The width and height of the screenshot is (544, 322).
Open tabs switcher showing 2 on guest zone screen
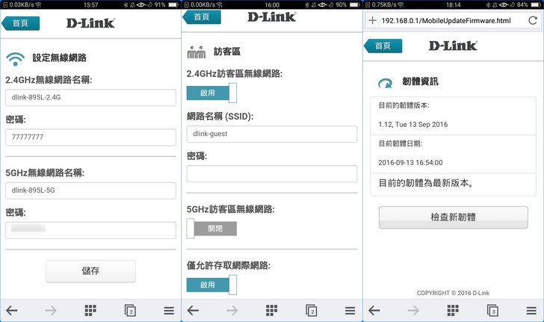pos(311,311)
